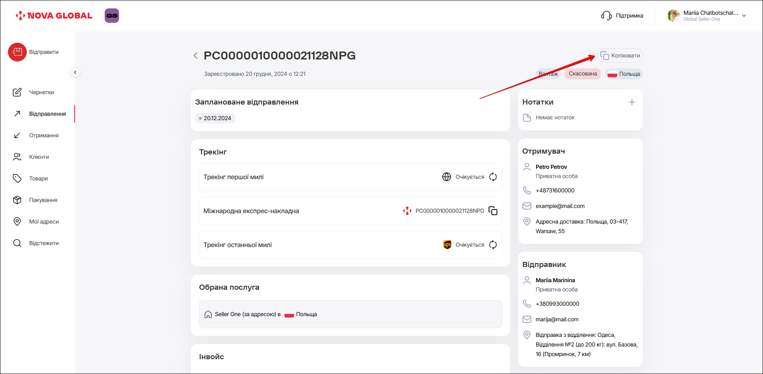Viewport: 763px width, 374px height.
Task: Add a new note with plus icon
Action: coord(632,102)
